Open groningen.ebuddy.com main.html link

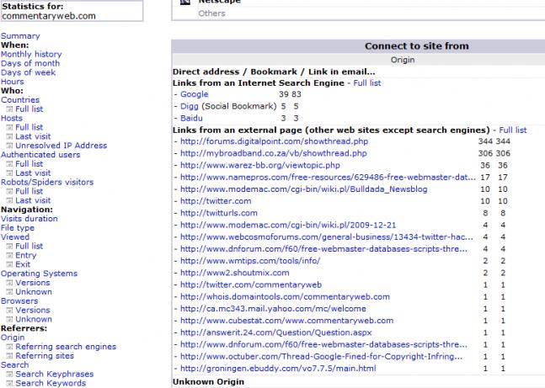(278, 368)
